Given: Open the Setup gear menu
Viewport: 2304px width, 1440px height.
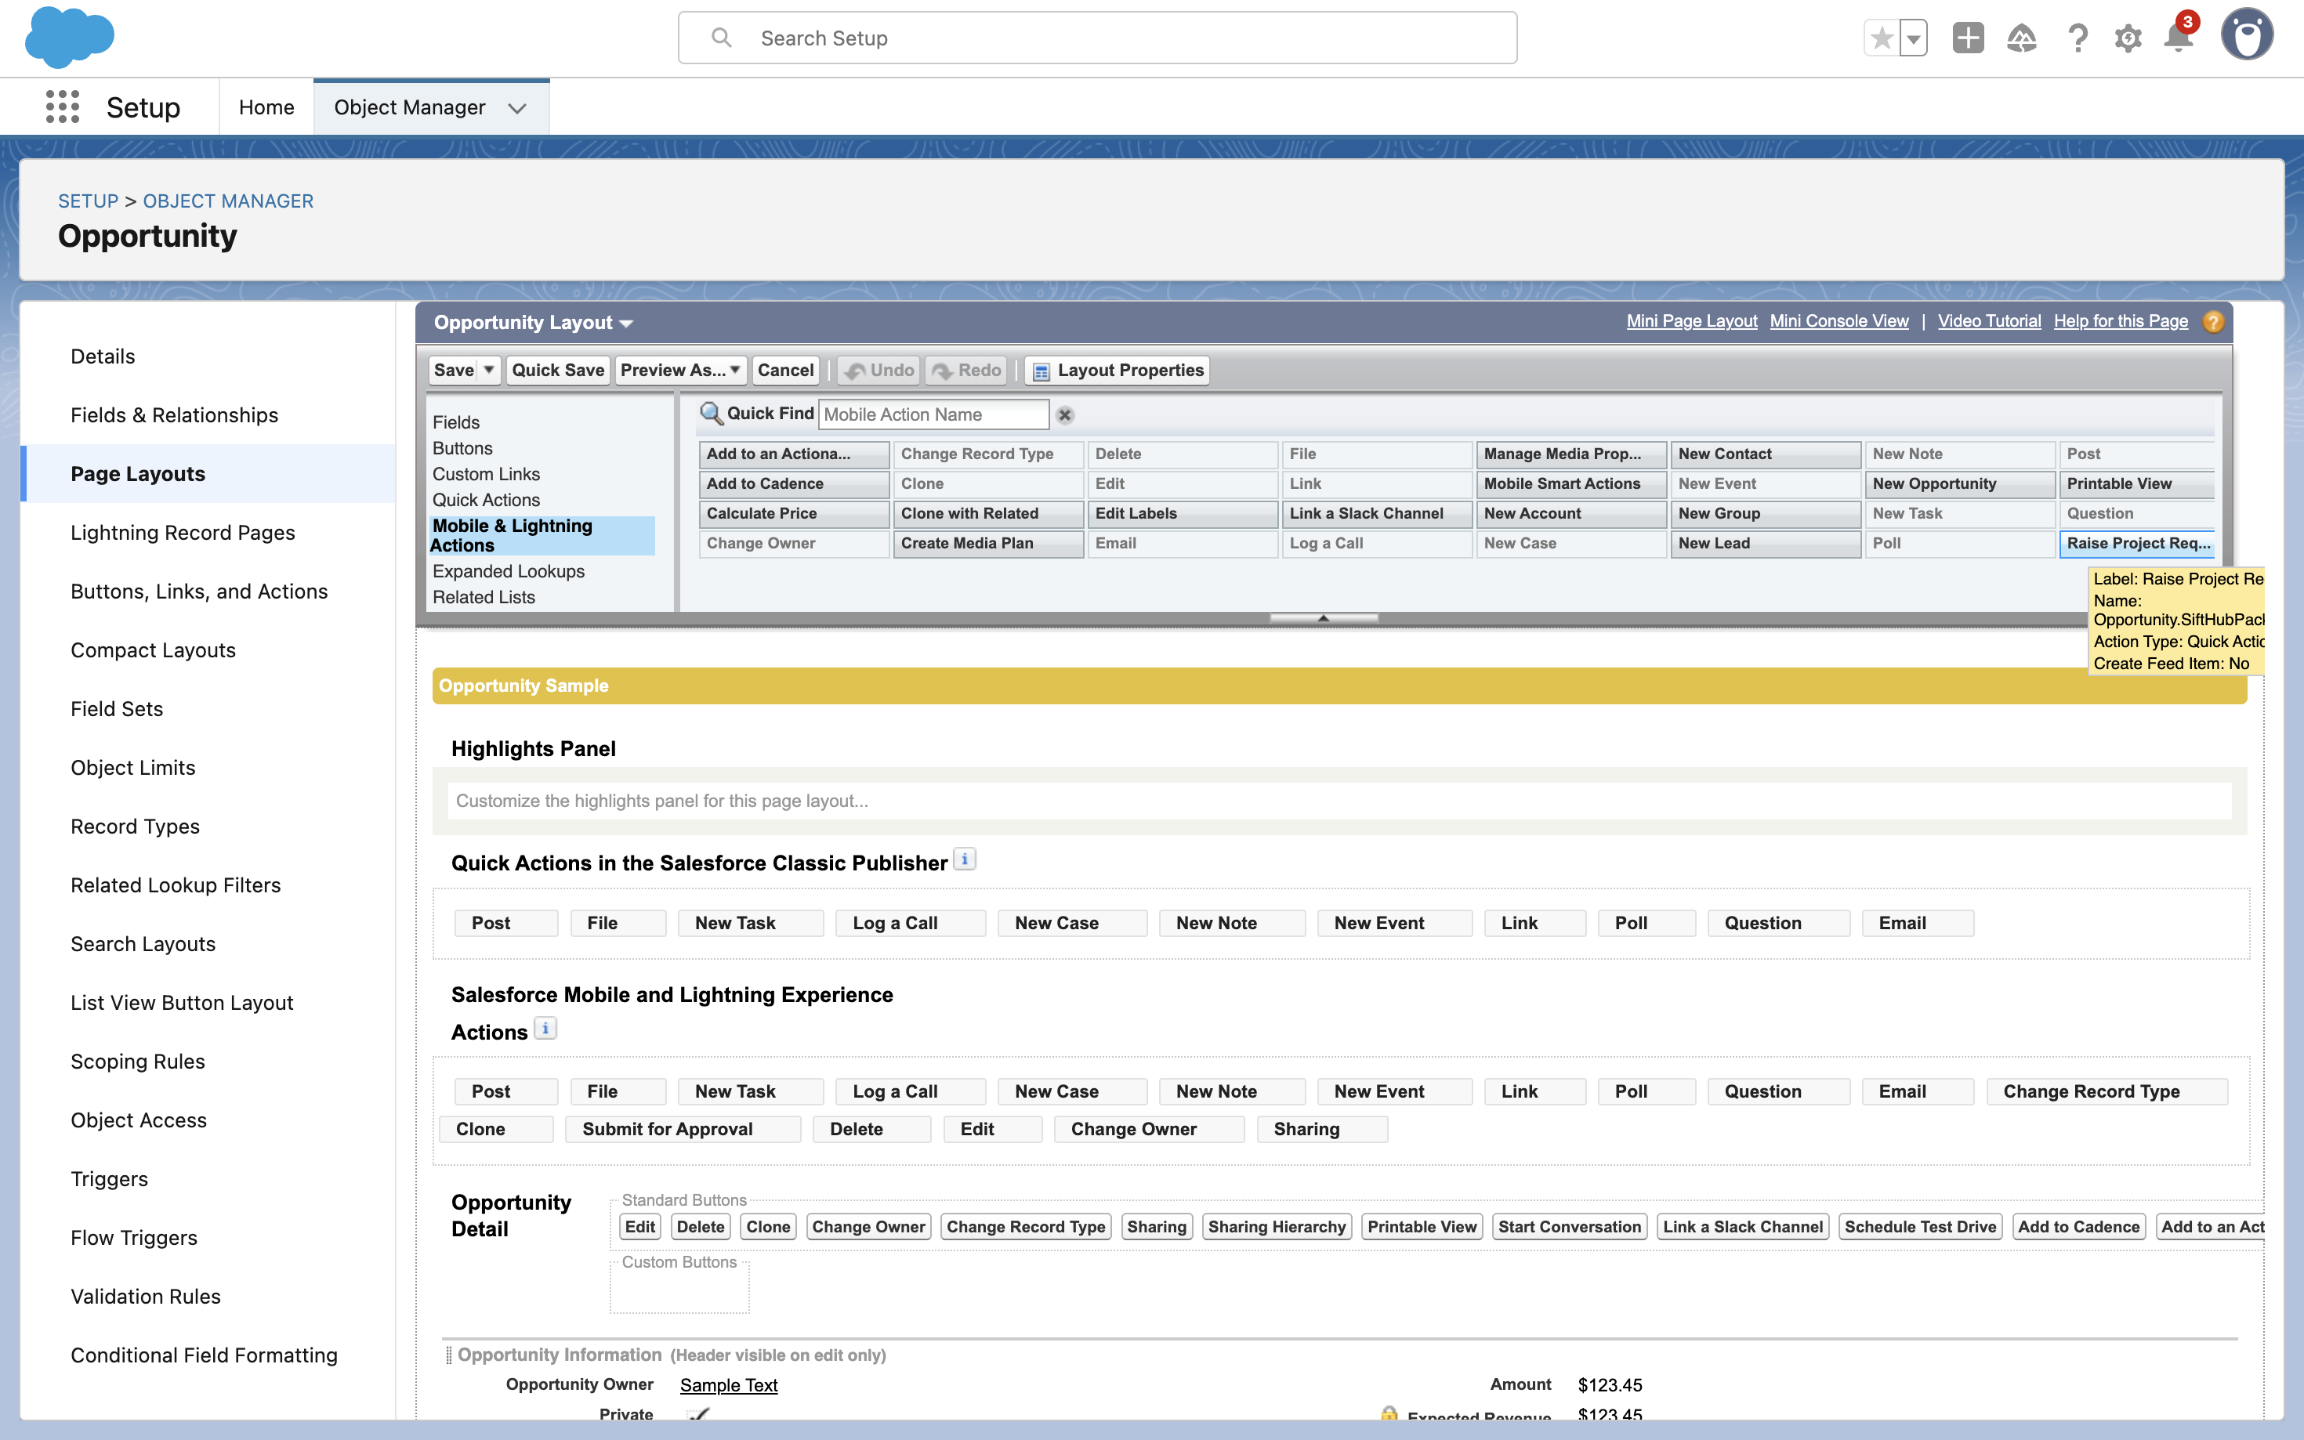Looking at the screenshot, I should click(x=2127, y=38).
